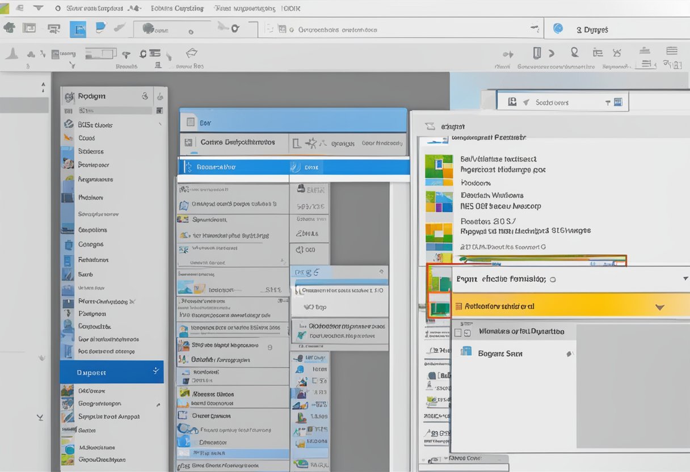The height and width of the screenshot is (472, 690).
Task: Open the yellow highlighted dropdown in the right panel
Action: 659,306
